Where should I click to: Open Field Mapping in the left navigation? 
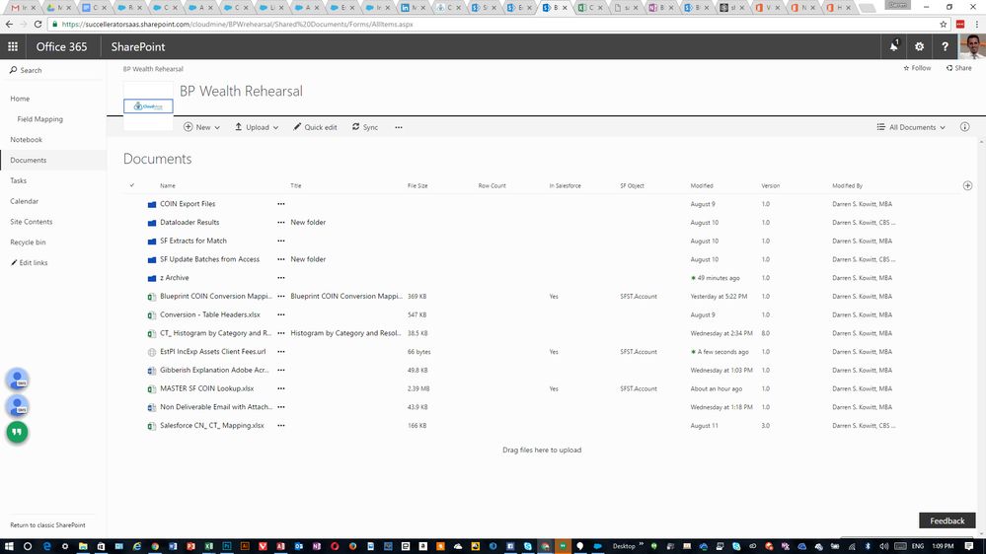(x=39, y=119)
